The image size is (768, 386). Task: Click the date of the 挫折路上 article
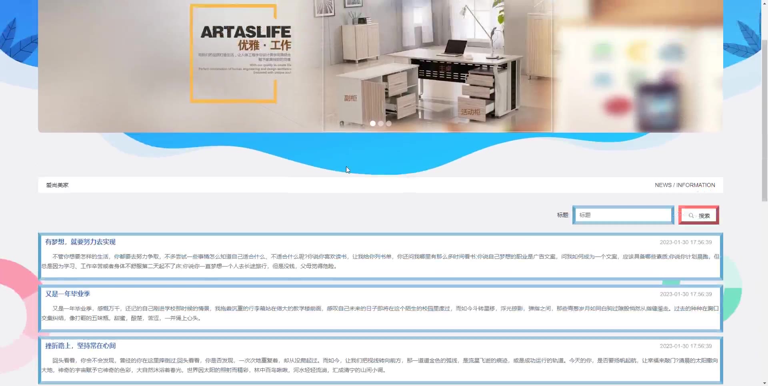coord(686,346)
